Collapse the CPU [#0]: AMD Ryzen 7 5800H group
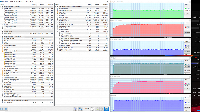This screenshot has width=200, height=112. point(1,7)
